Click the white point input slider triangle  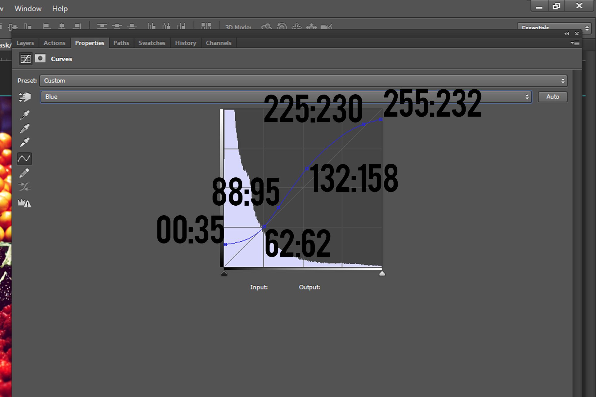(x=382, y=273)
